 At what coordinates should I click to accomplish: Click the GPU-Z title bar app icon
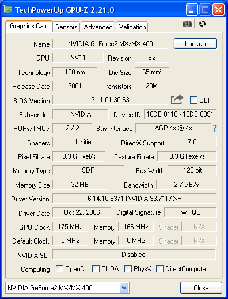(x=8, y=9)
